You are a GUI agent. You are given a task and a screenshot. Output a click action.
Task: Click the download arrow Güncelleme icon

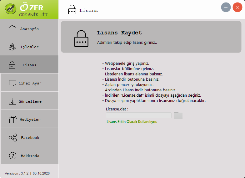point(12,101)
